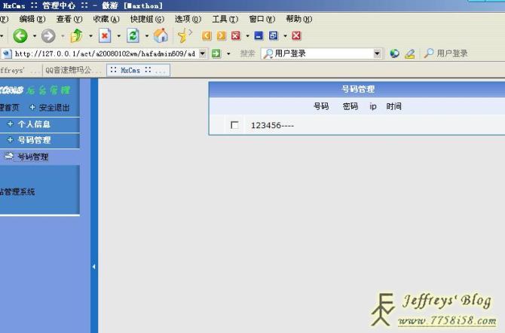Click the Stop loading icon with red X
The image size is (505, 333).
pos(104,35)
